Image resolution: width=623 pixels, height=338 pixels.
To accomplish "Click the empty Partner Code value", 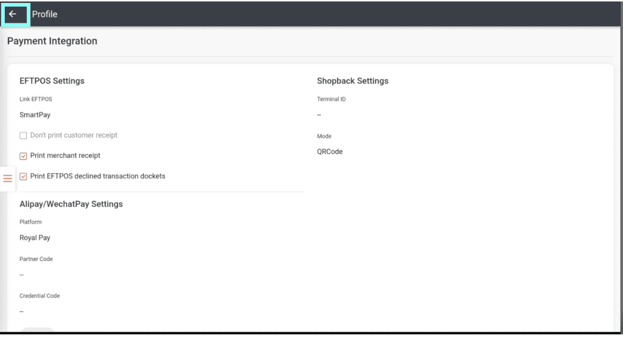I will 21,275.
